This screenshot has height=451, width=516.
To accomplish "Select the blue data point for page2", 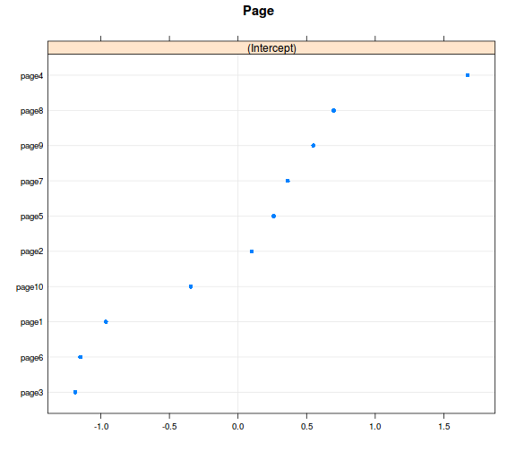I will [x=252, y=251].
